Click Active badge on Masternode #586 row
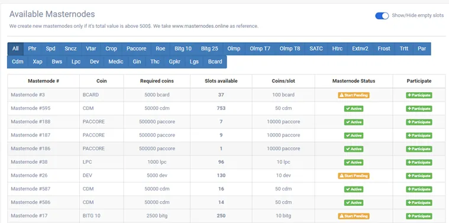This screenshot has height=223, width=449. pyautogui.click(x=354, y=203)
